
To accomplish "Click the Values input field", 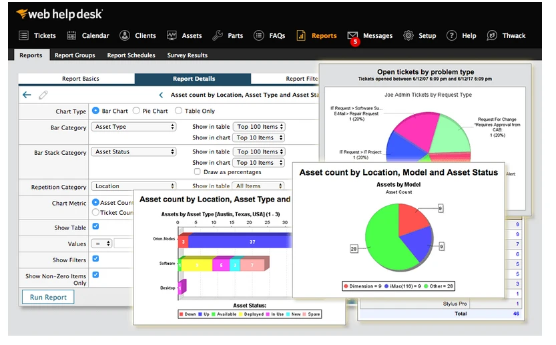I will pos(123,244).
